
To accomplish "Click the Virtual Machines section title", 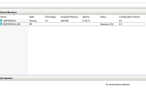I will tap(8, 12).
